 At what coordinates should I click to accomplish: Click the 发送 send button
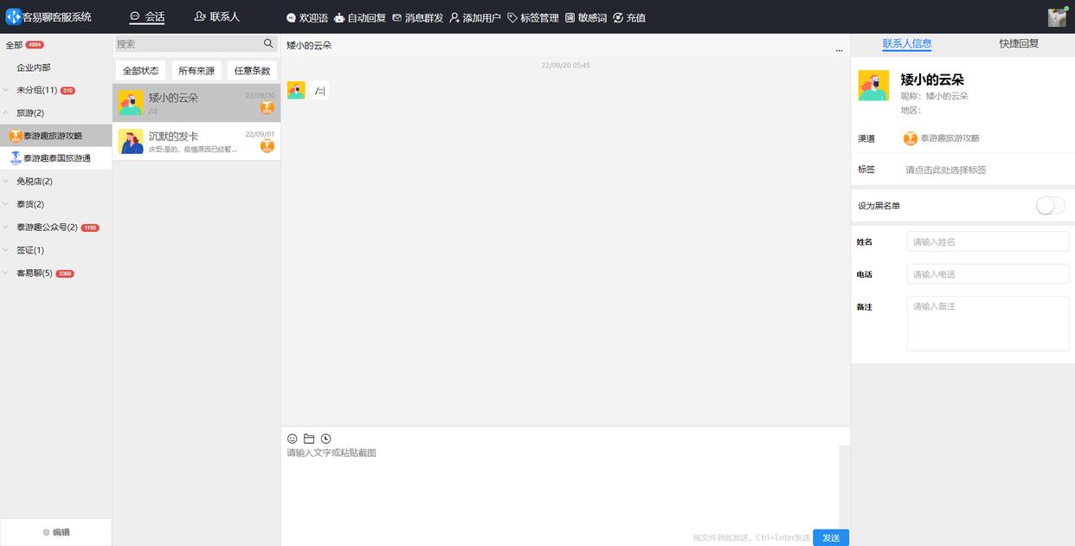coord(830,536)
